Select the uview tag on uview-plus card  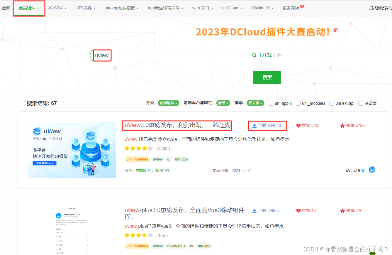pos(157,246)
